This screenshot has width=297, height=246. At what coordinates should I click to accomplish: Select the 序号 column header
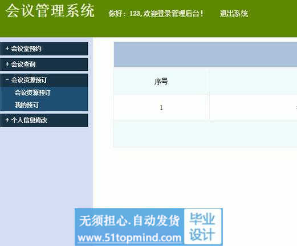point(161,82)
